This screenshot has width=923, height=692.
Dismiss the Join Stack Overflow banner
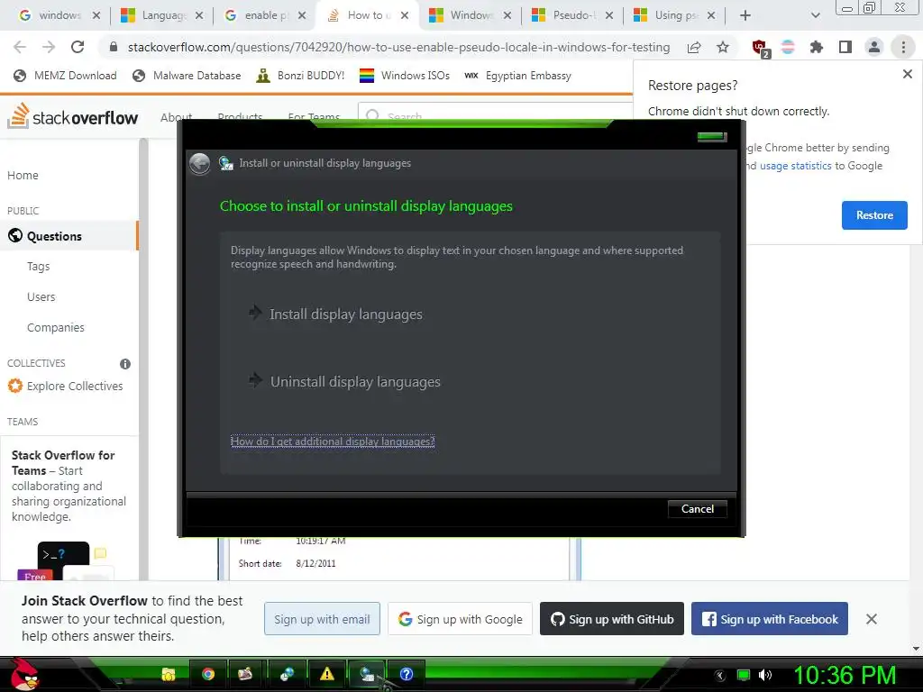point(872,619)
